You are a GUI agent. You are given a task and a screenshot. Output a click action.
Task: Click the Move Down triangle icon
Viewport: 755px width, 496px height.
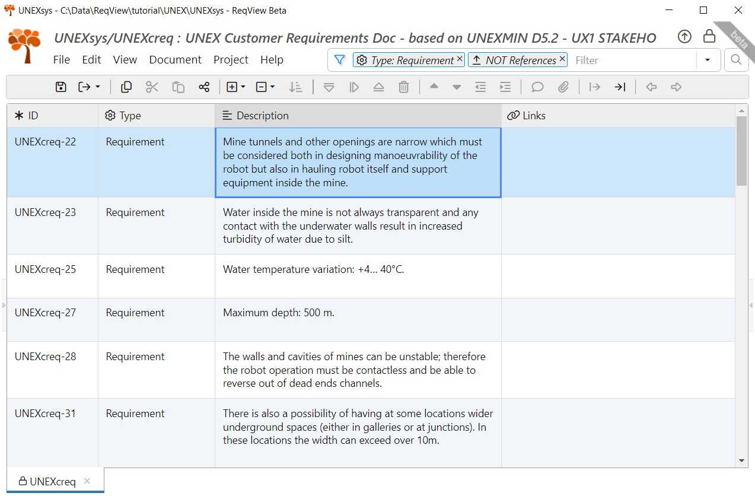[x=457, y=87]
